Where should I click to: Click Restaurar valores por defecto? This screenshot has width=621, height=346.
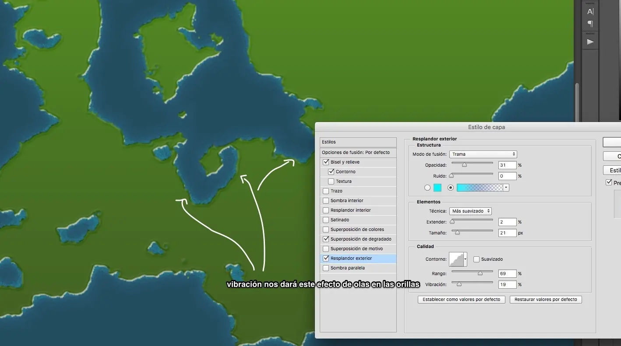tap(546, 300)
